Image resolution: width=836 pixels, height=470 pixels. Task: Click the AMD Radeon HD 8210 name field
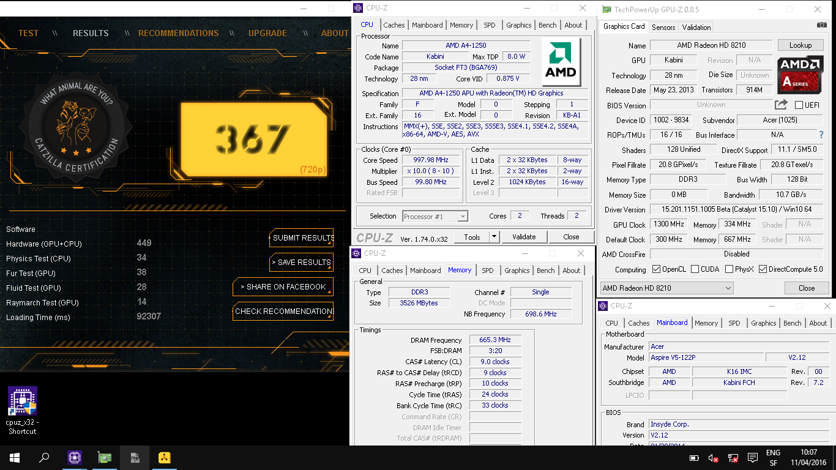[711, 45]
